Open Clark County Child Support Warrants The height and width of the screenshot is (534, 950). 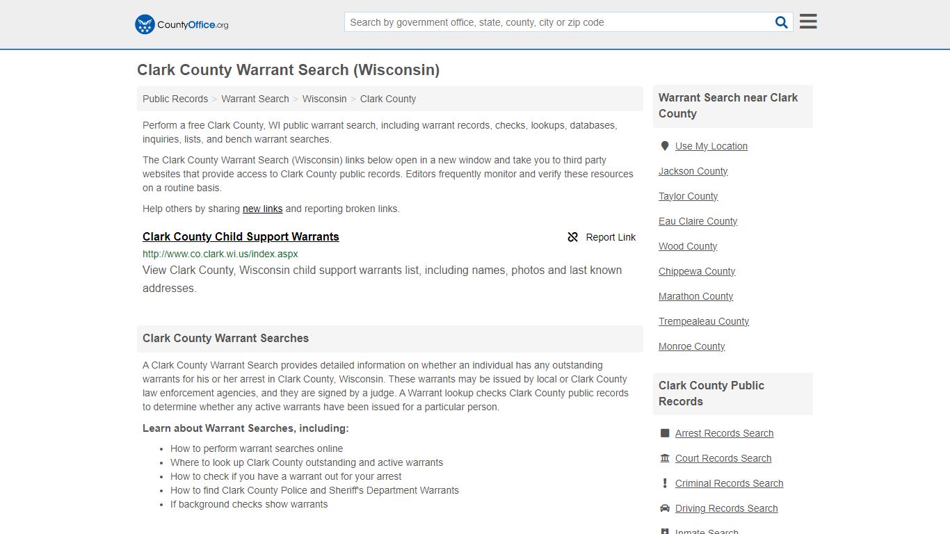click(241, 236)
